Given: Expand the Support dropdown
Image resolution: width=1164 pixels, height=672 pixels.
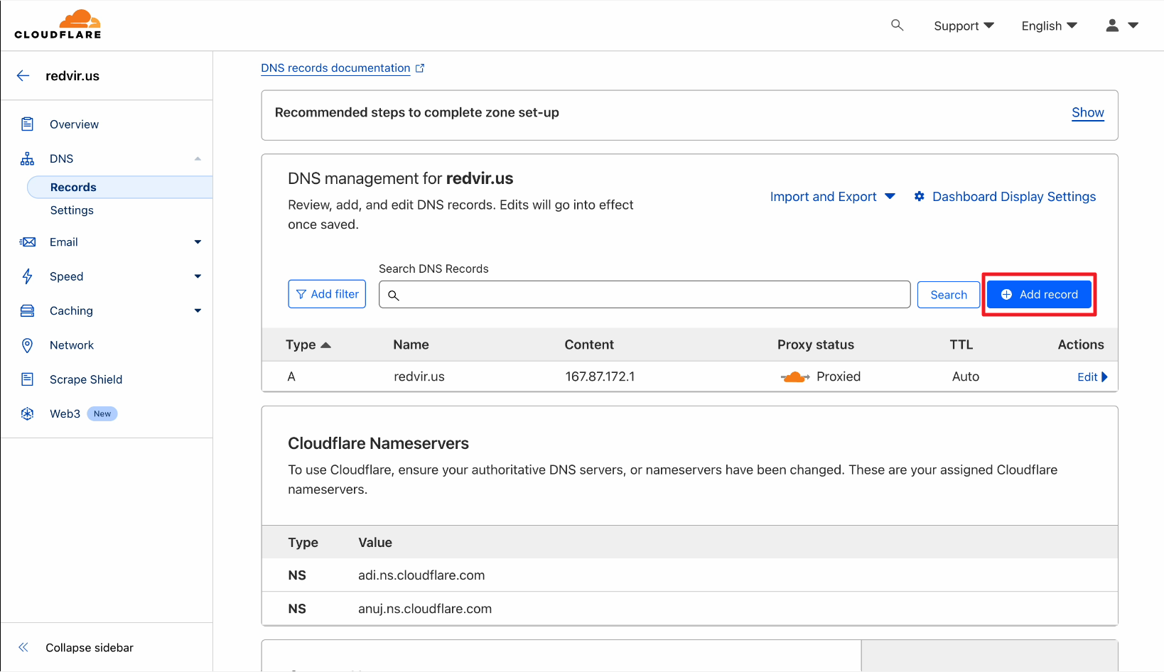Looking at the screenshot, I should [963, 26].
